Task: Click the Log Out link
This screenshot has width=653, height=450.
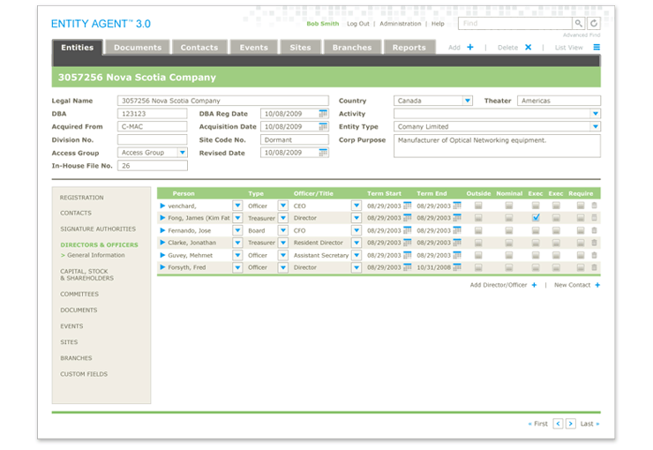Action: [358, 24]
